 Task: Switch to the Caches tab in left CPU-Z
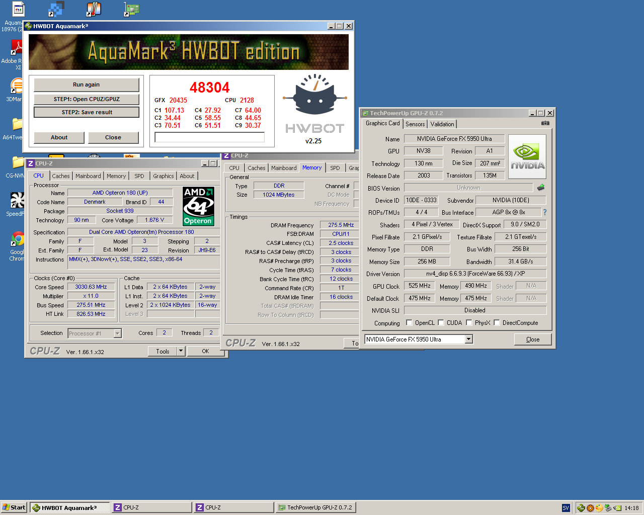pos(61,176)
